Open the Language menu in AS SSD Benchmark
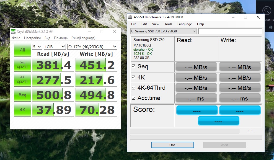 click(185, 24)
